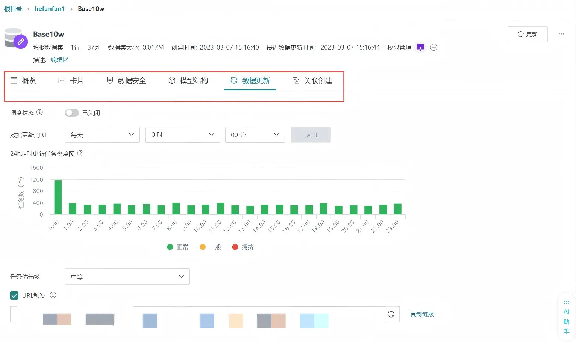Click the tall 0:00 bar in chart
The width and height of the screenshot is (576, 342).
(58, 197)
